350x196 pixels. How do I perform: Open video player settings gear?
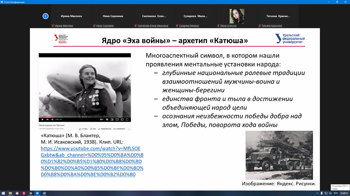pos(107,119)
